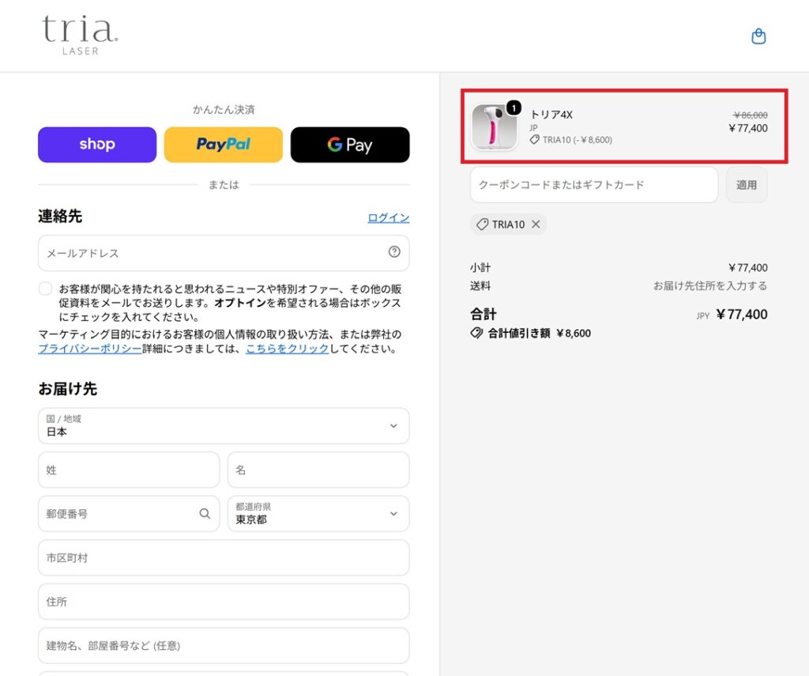The width and height of the screenshot is (809, 676).
Task: Click the トリア4X product thumbnail
Action: (495, 127)
